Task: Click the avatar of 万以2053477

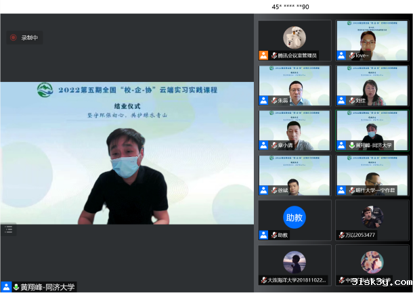Action: tap(372, 217)
